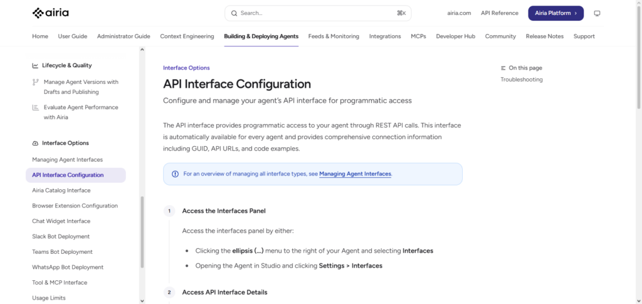Click the Airia Platform button
This screenshot has height=304, width=642.
tap(555, 13)
